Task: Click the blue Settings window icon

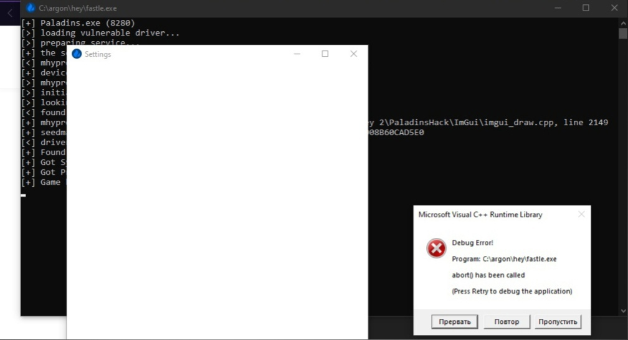Action: pos(77,54)
